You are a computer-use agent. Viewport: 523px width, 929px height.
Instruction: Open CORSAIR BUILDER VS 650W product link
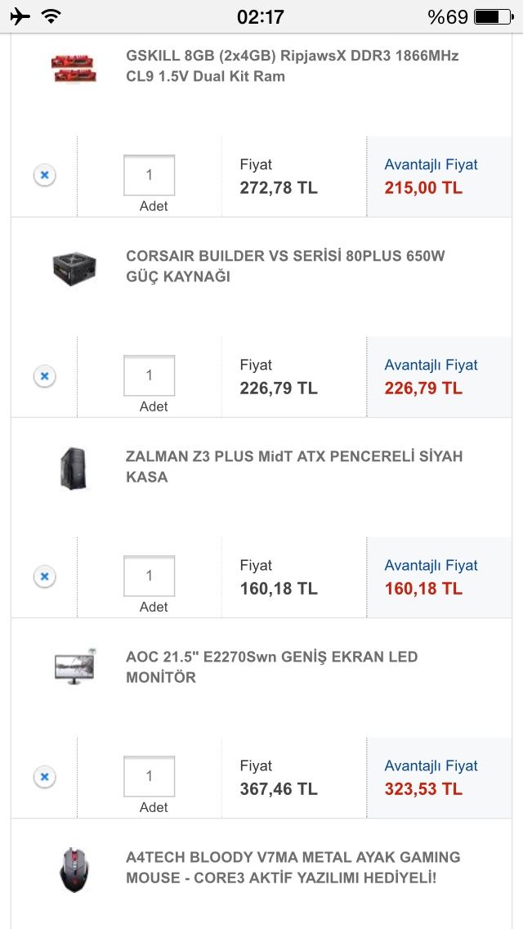(x=285, y=267)
